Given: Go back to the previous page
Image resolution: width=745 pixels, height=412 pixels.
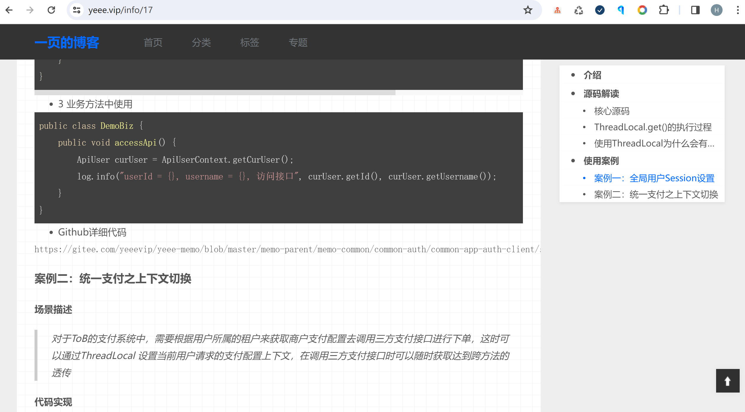Looking at the screenshot, I should click(x=9, y=10).
